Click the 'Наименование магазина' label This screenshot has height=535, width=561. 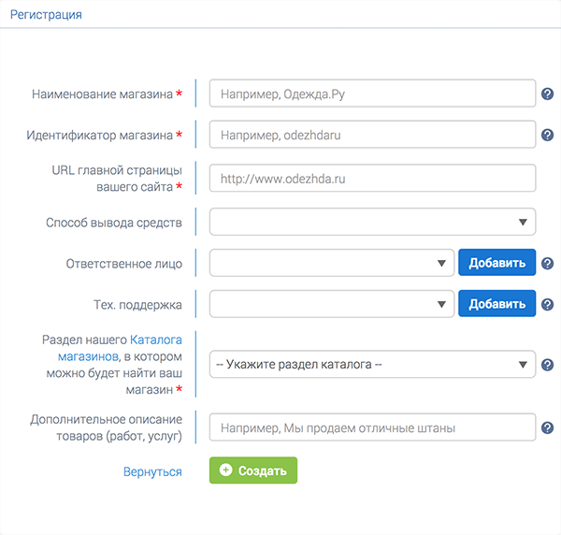[x=102, y=94]
